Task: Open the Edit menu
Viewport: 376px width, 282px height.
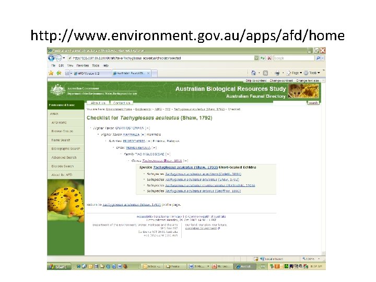Action: [x=61, y=65]
